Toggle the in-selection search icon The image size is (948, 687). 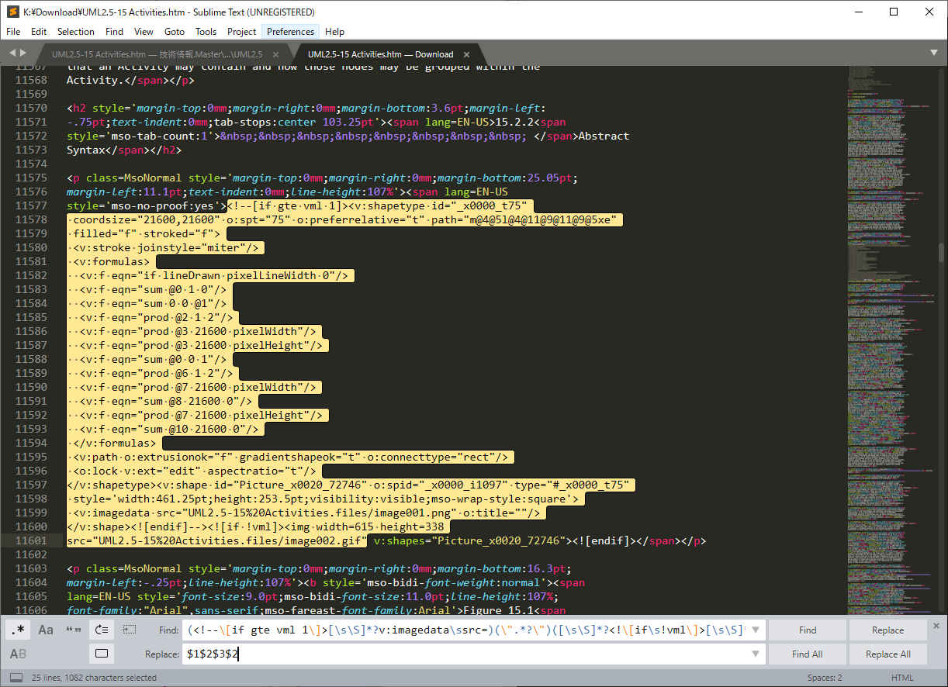130,630
